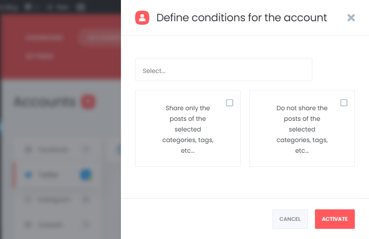Click the Accounts page heading text
369x239 pixels.
[44, 102]
